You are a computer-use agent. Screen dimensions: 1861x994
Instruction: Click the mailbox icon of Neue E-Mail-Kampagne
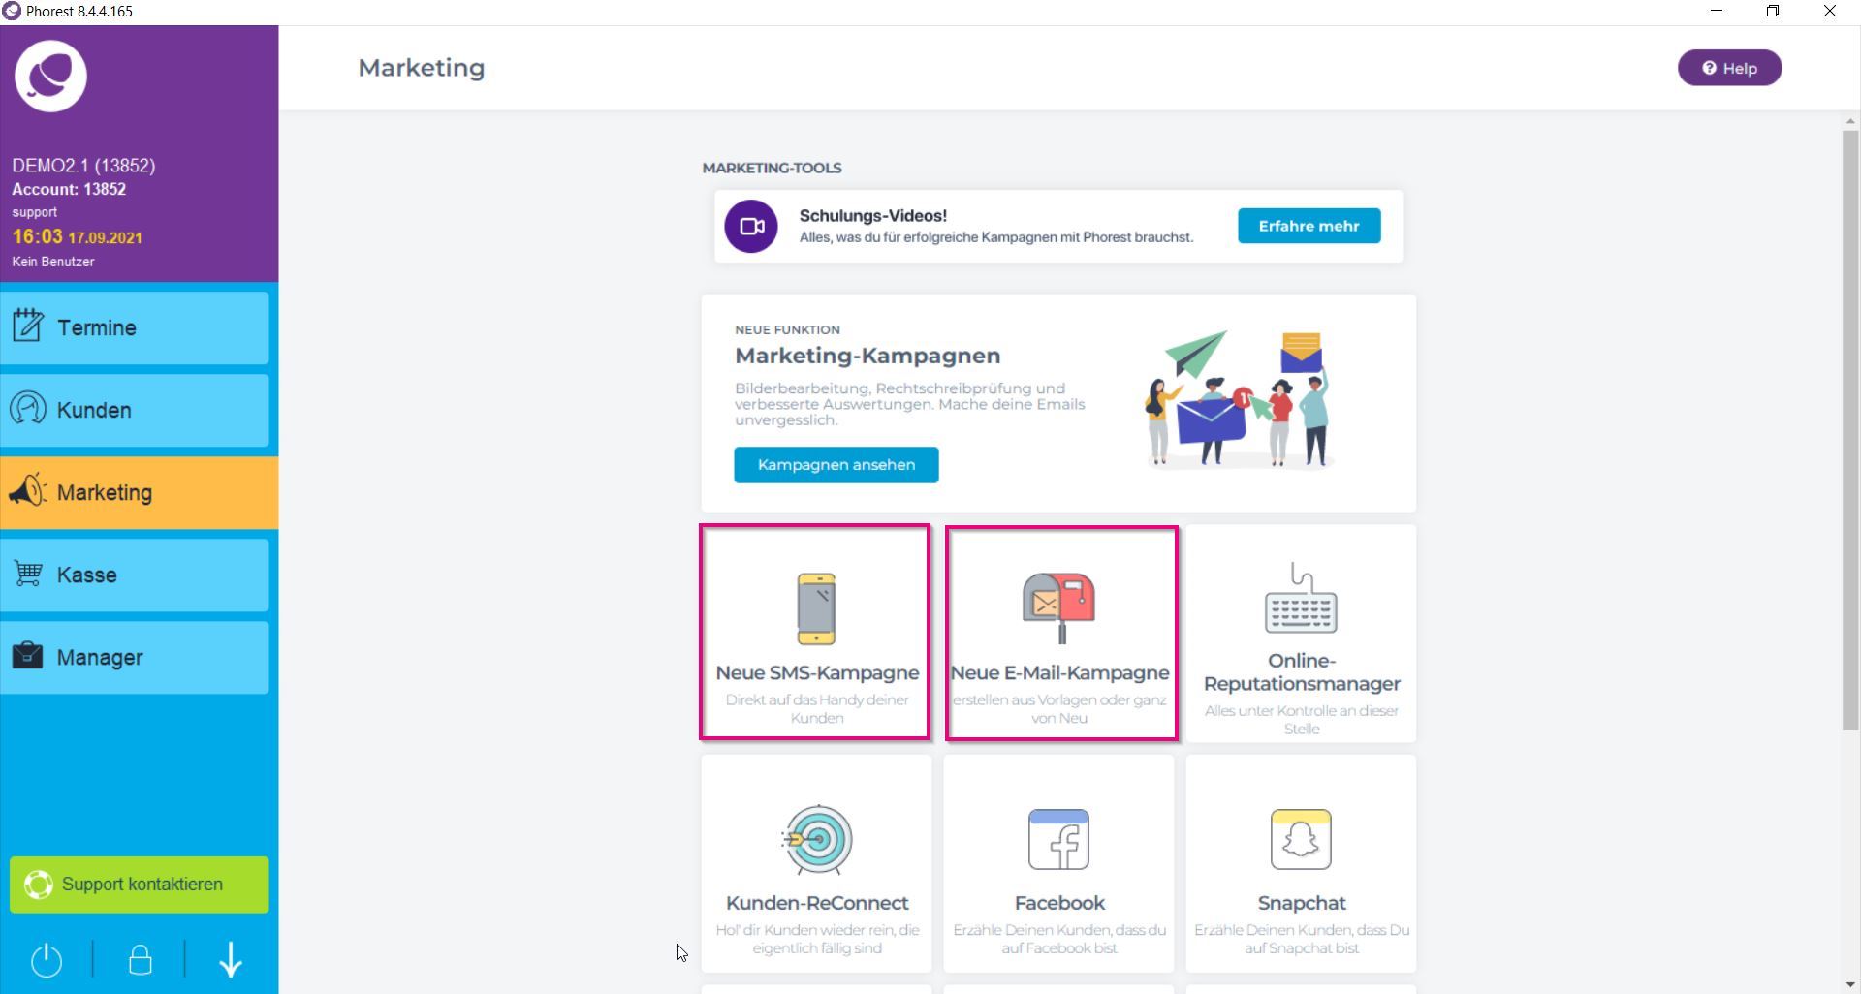point(1058,607)
